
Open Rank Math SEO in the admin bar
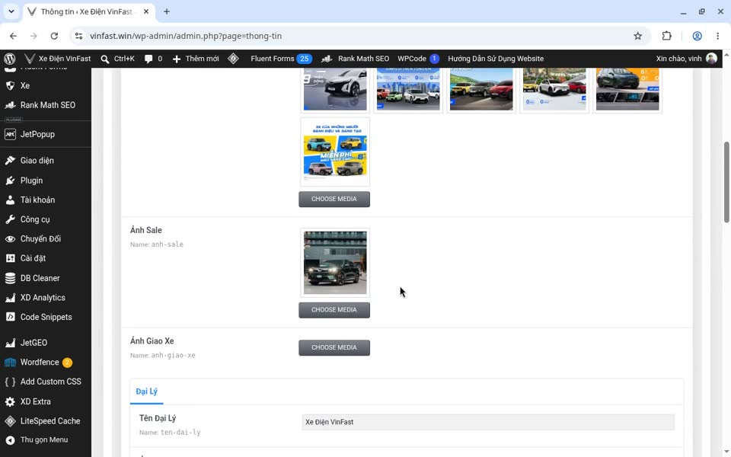coord(355,59)
